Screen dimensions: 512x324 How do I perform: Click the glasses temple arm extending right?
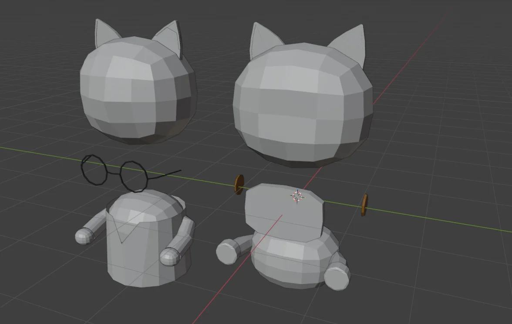point(164,175)
